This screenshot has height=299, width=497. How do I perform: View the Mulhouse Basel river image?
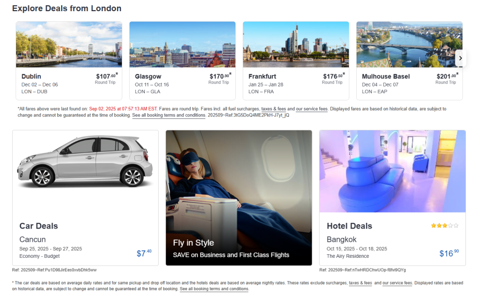[x=409, y=44]
